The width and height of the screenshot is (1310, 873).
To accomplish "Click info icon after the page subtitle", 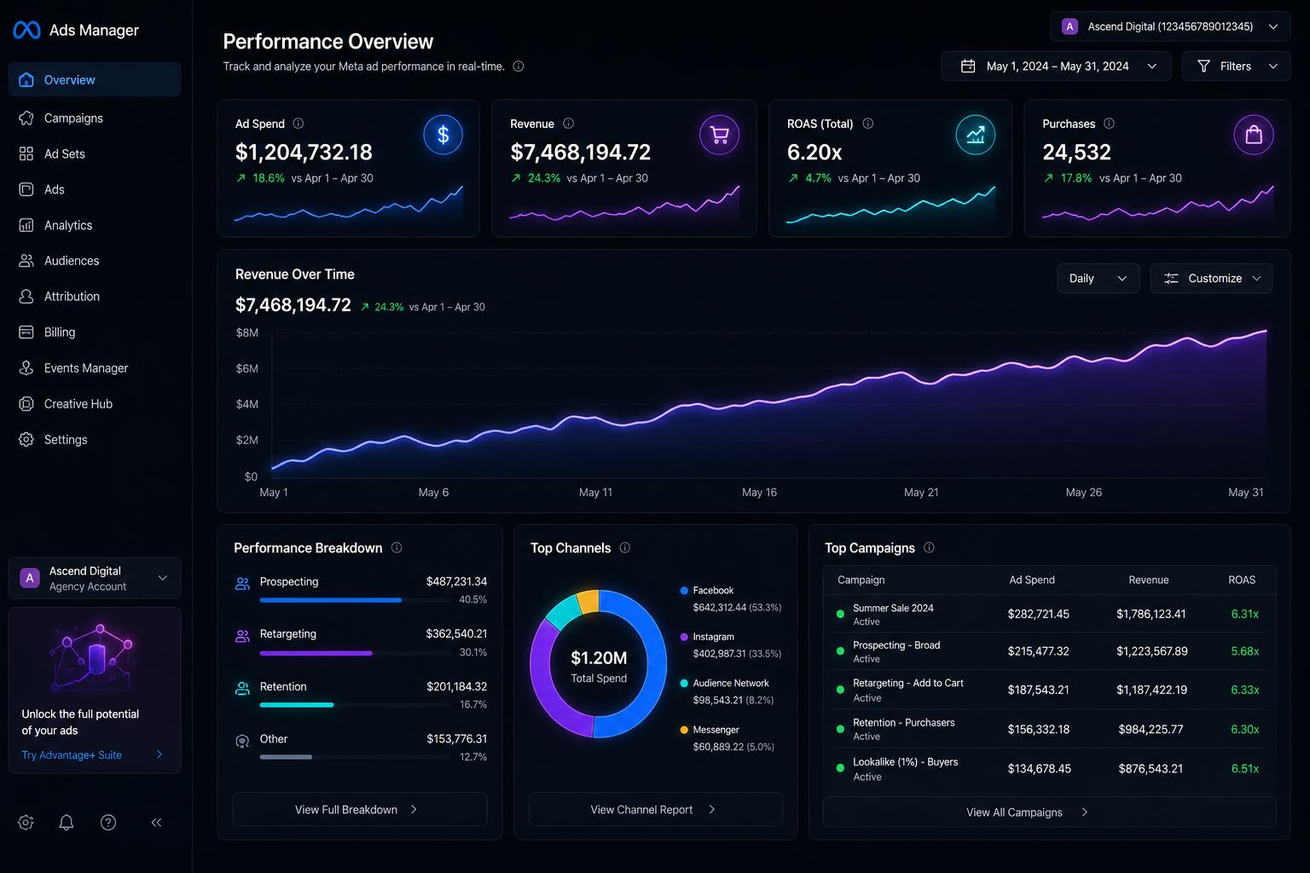I will [x=519, y=66].
